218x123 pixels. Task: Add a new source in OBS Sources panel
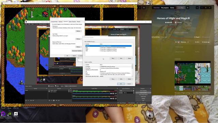49,100
